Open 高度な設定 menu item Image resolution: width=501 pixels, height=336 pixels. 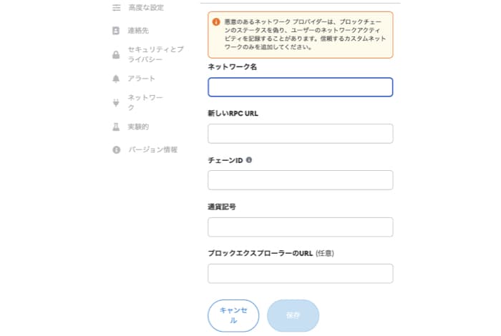(x=146, y=7)
